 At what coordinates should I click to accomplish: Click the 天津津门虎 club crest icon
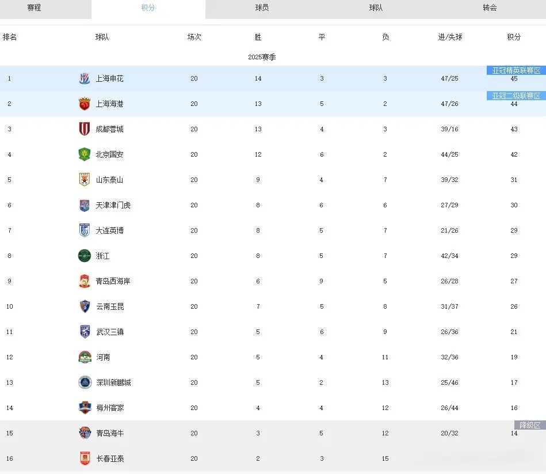85,206
